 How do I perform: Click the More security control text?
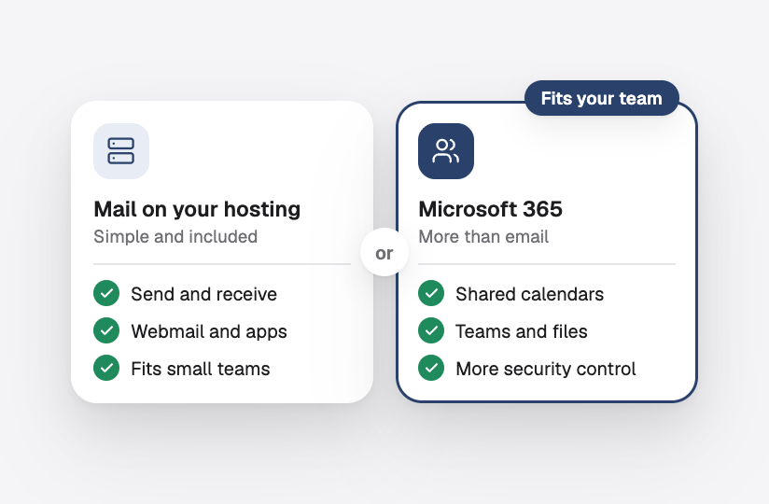(546, 369)
